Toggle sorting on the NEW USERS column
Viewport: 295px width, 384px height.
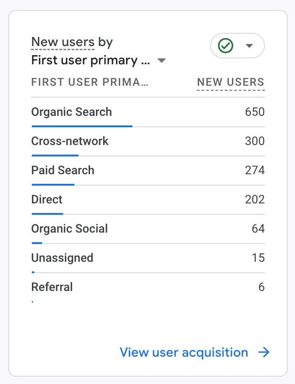231,82
